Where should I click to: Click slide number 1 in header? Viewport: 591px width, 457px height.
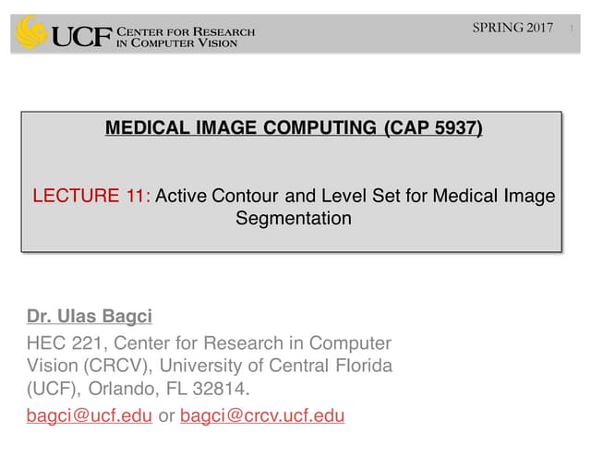tap(571, 28)
